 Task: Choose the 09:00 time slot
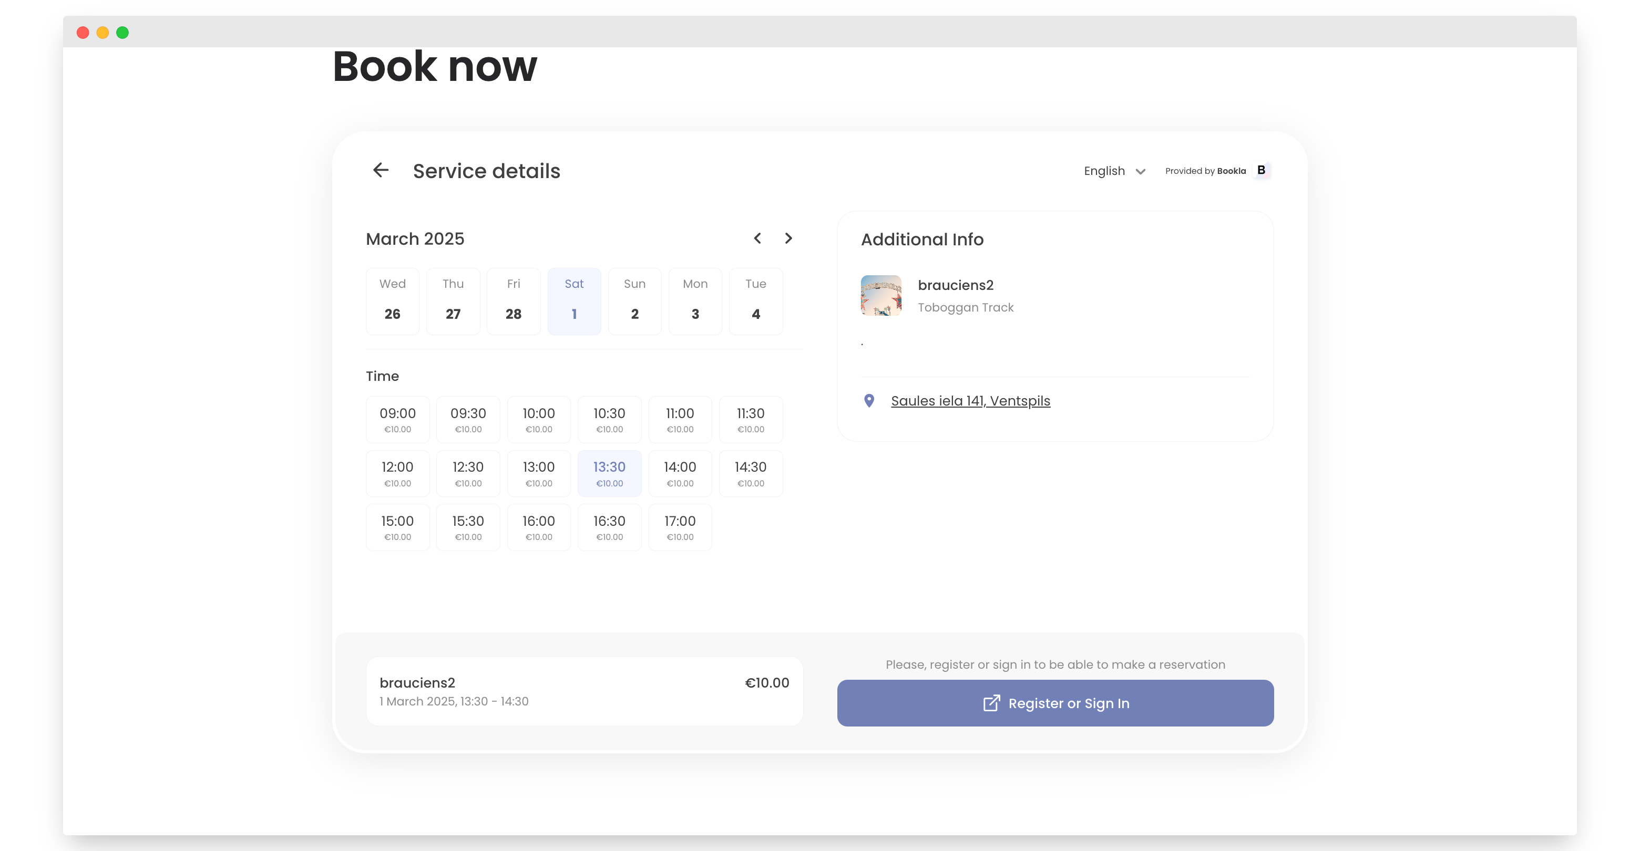pyautogui.click(x=397, y=420)
